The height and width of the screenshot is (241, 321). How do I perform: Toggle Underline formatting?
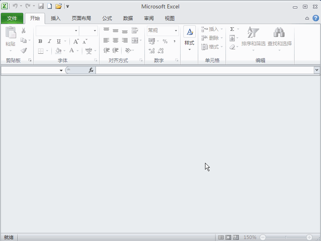pyautogui.click(x=59, y=41)
